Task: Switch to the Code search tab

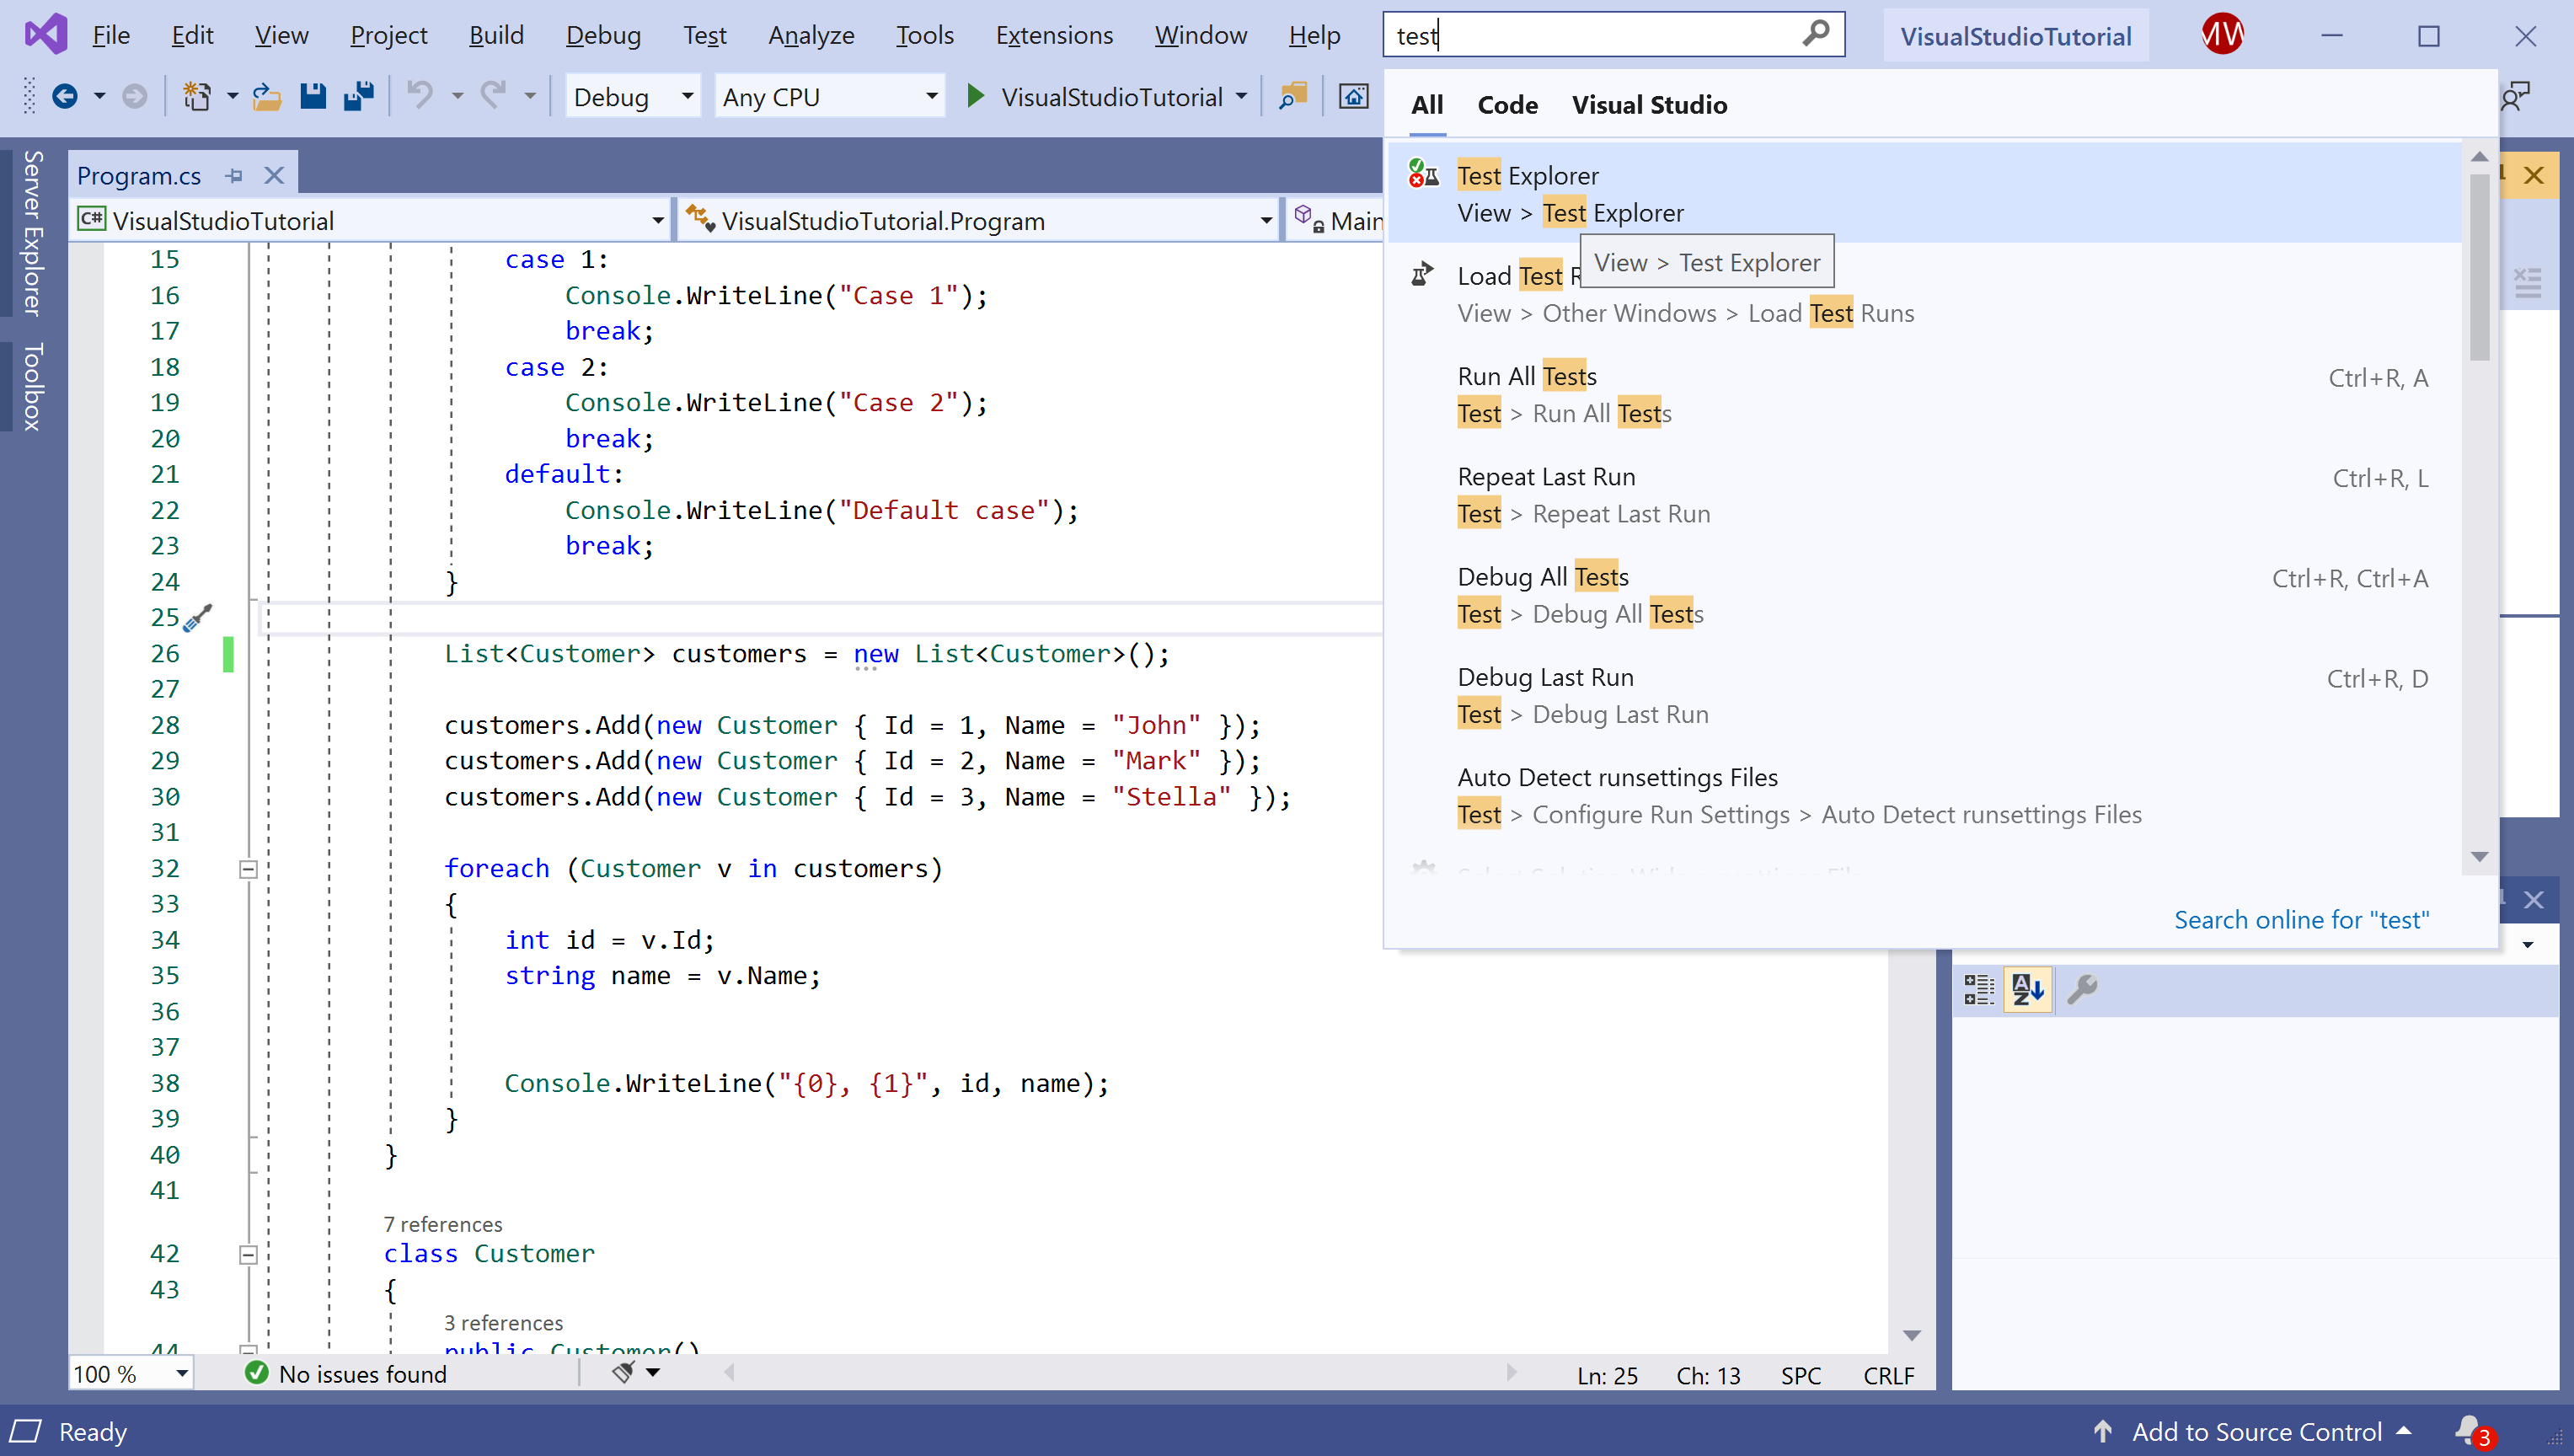Action: tap(1507, 105)
